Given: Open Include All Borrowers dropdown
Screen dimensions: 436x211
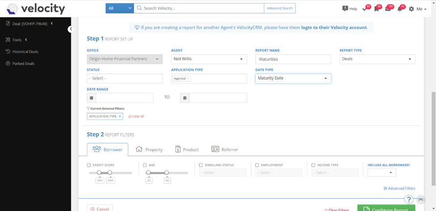Looking at the screenshot, I should coord(382,173).
